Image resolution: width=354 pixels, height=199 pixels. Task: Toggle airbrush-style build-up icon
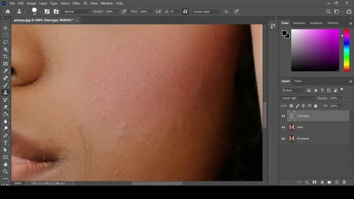click(x=158, y=12)
